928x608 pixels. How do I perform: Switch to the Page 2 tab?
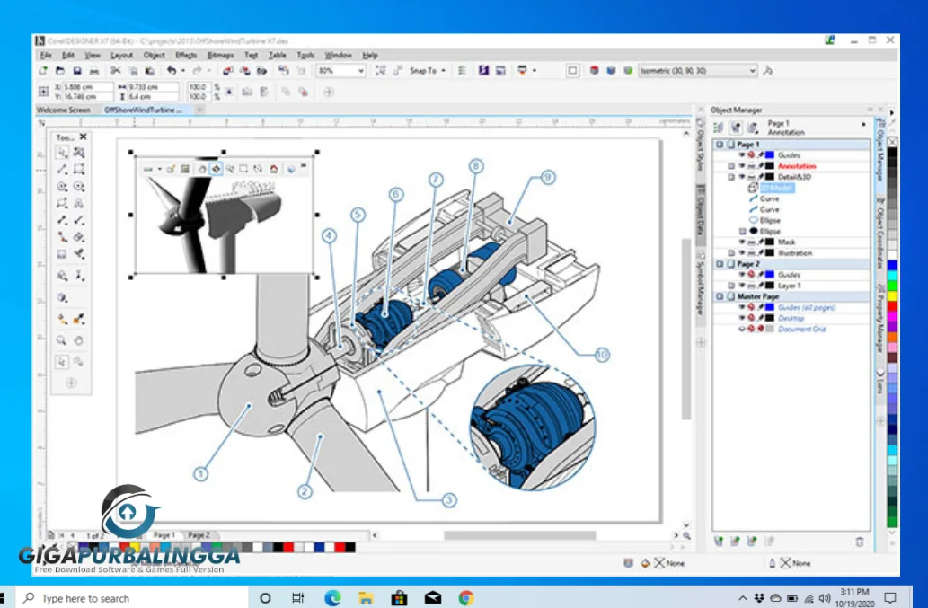(199, 534)
